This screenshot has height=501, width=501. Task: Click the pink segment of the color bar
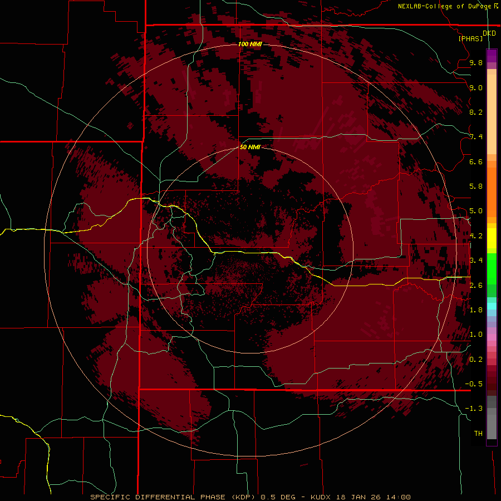coord(492,337)
